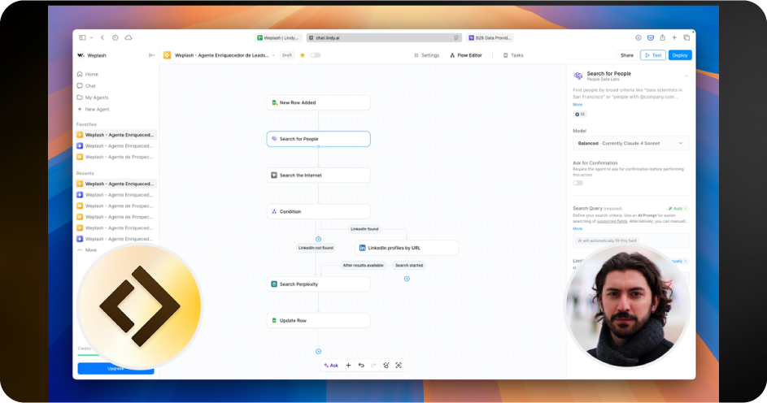Click the reader icon in address bar
767x403 pixels.
456,37
